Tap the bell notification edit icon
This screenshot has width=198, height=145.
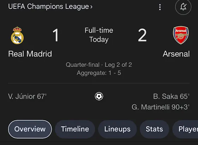[x=183, y=7]
